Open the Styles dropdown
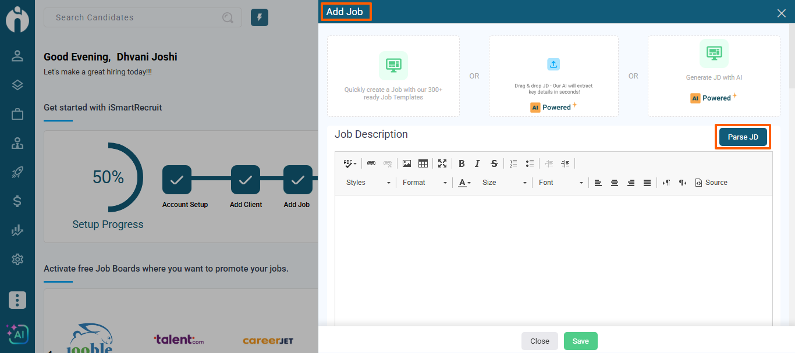 click(368, 183)
